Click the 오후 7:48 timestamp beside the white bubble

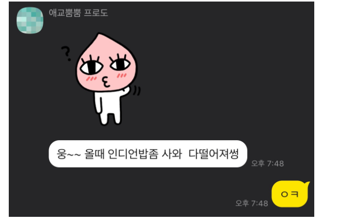[x=267, y=163]
